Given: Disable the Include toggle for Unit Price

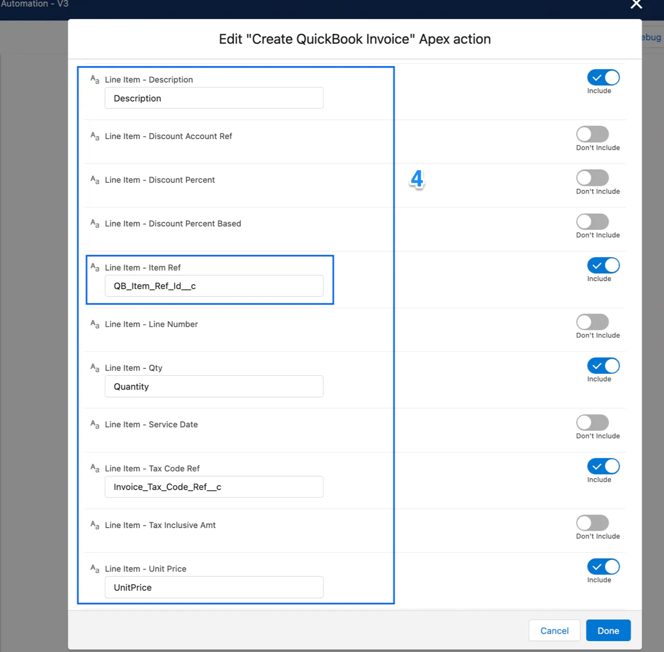Looking at the screenshot, I should pos(603,566).
